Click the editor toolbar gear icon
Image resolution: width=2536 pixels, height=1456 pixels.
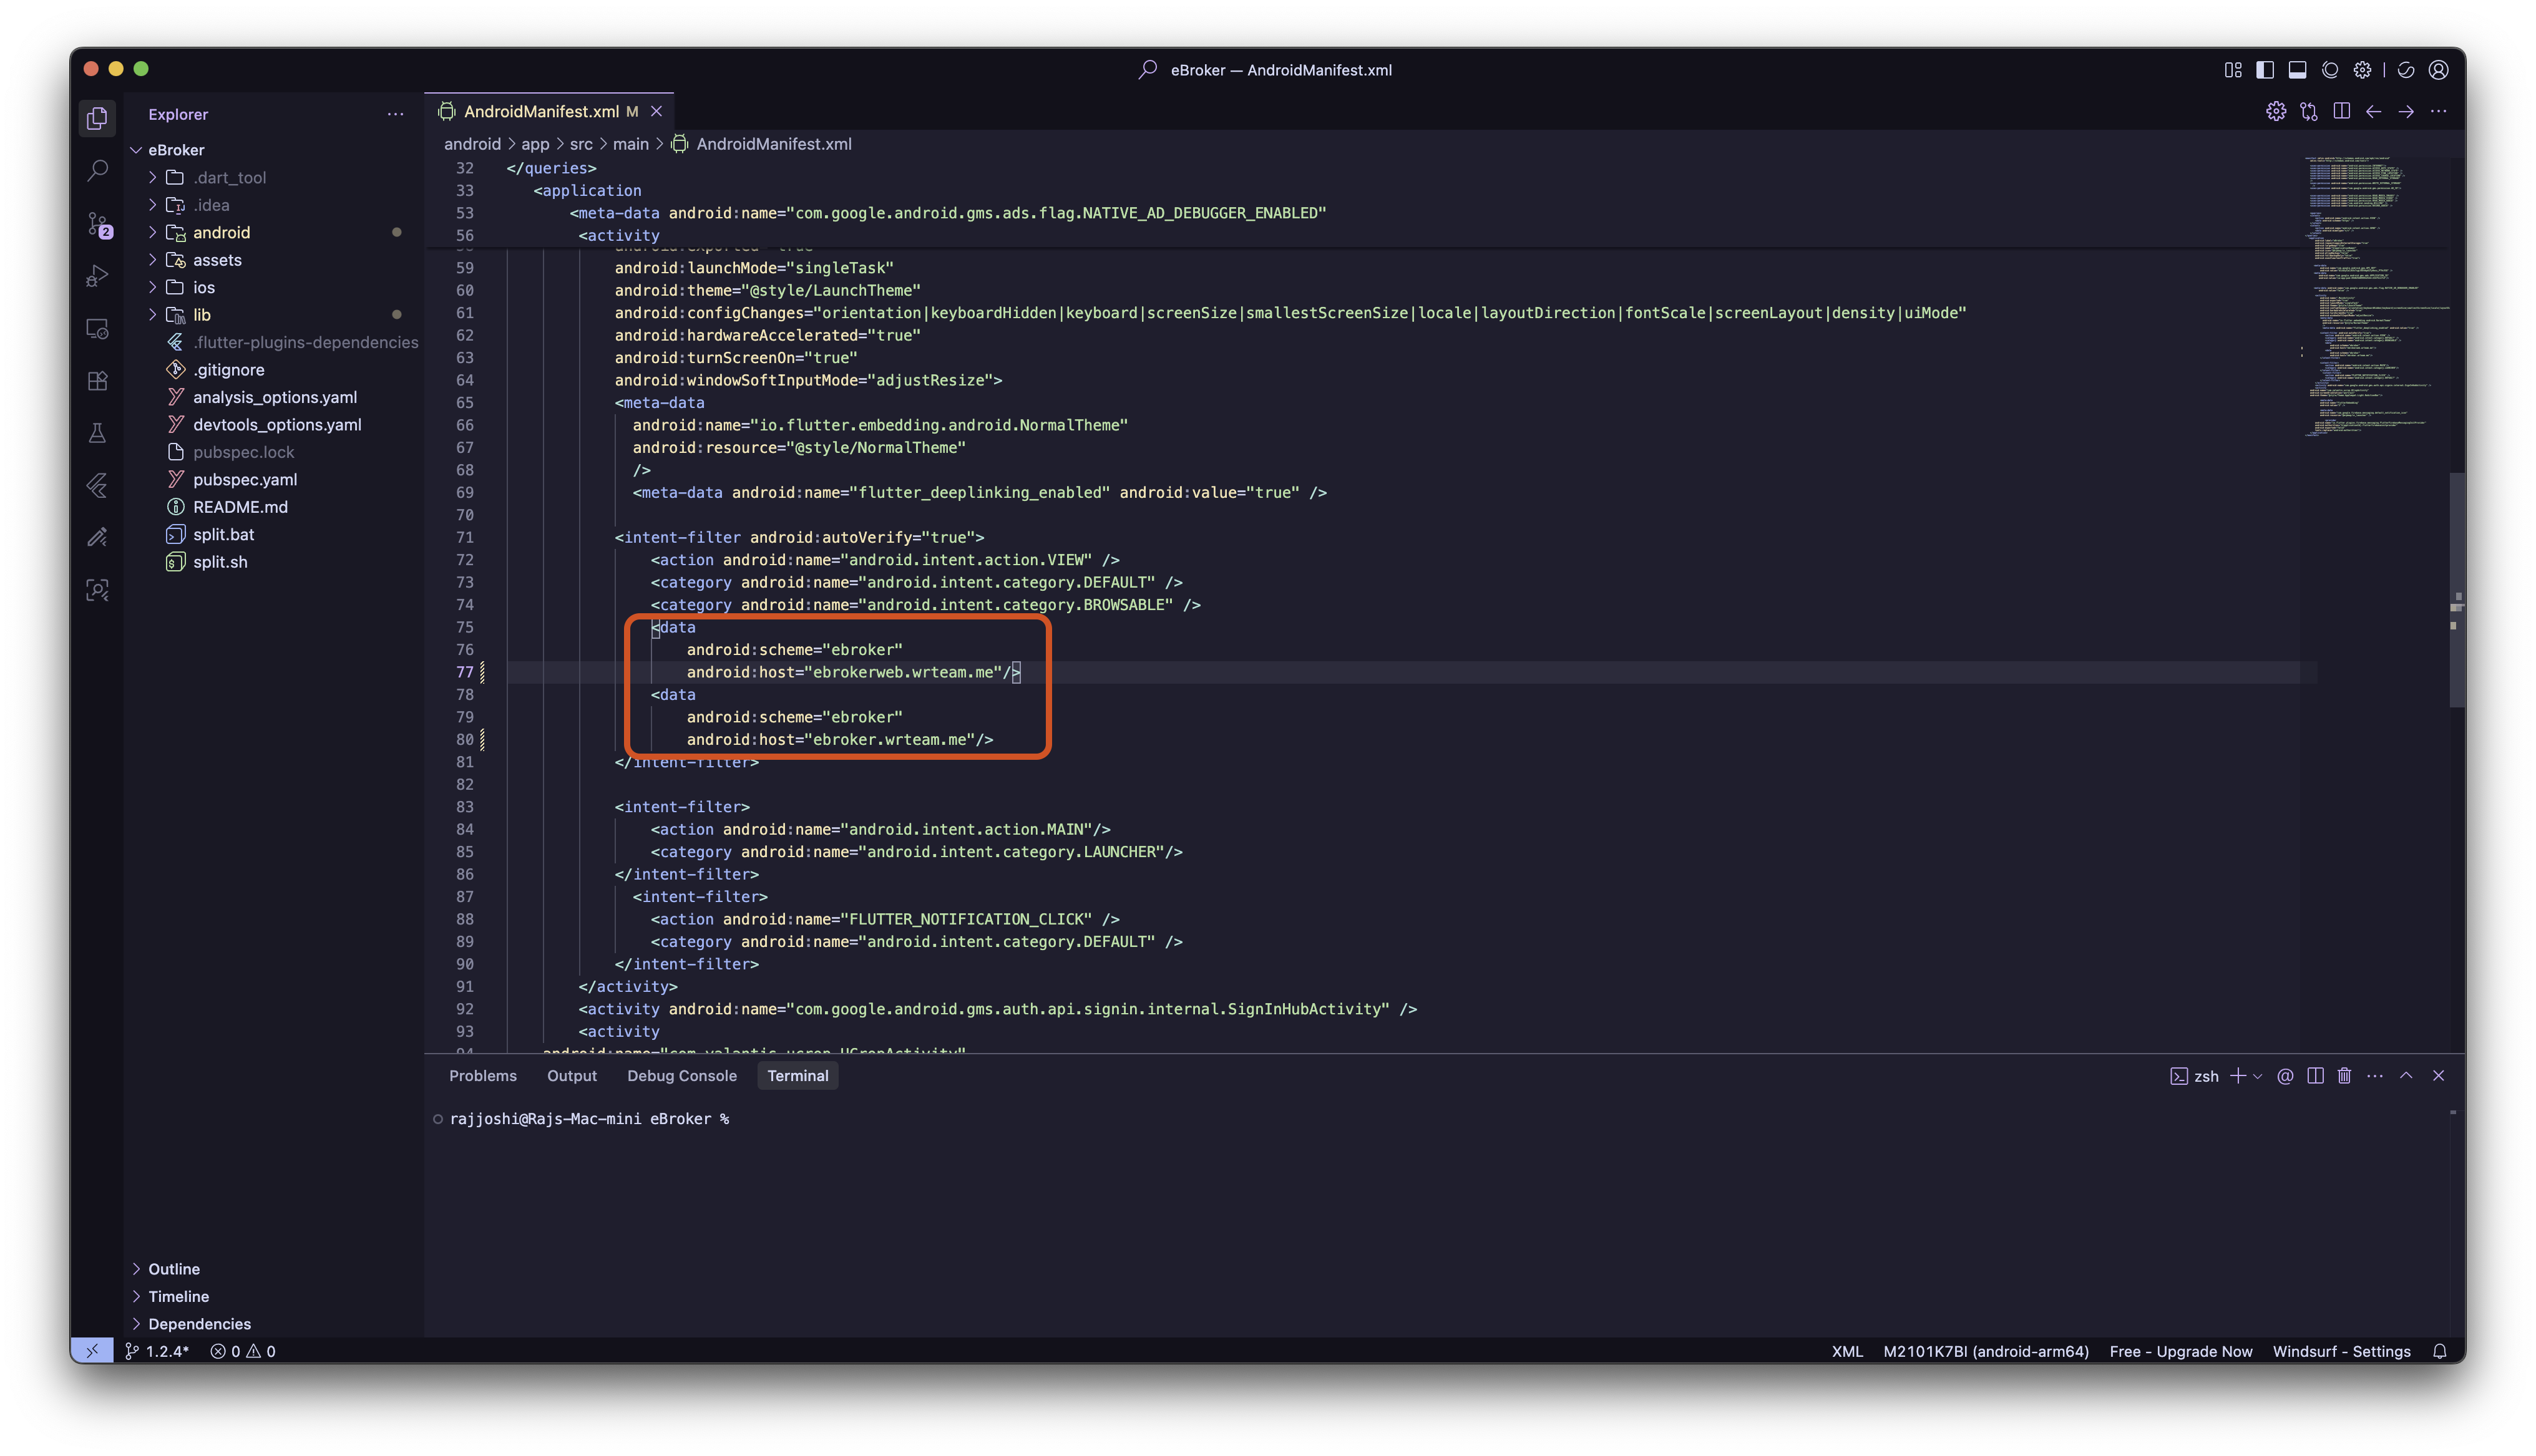2276,111
